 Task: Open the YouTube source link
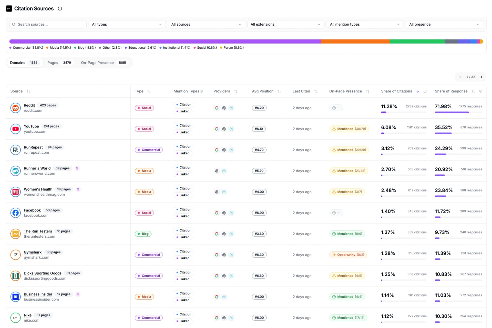point(31,126)
